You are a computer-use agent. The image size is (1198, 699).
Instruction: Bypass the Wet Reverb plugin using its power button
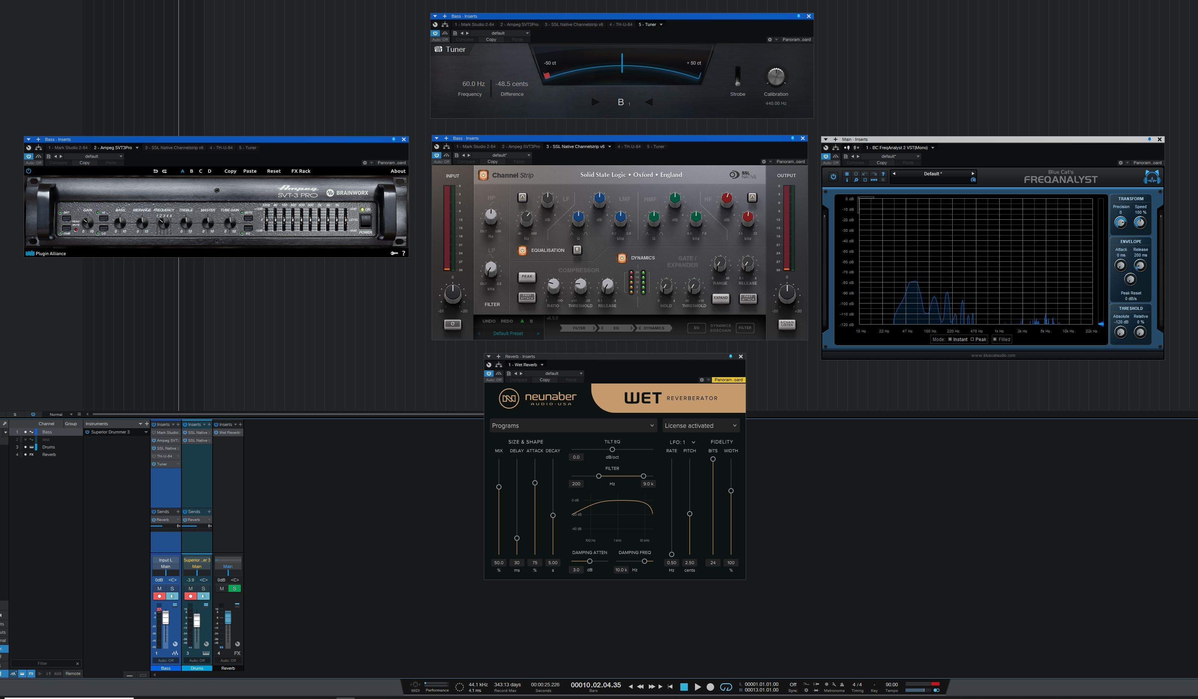[489, 373]
